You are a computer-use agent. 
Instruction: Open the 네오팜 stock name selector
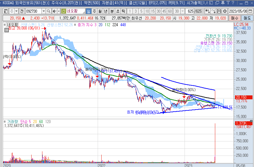coord(73,11)
